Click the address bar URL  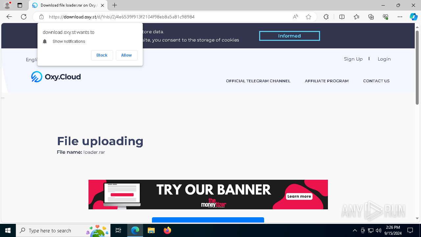pyautogui.click(x=122, y=17)
